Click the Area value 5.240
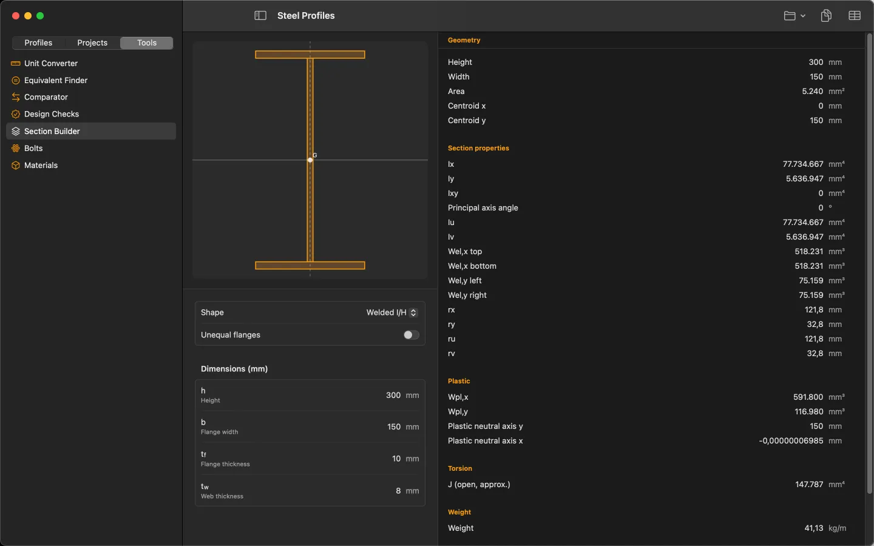Image resolution: width=874 pixels, height=546 pixels. coord(813,92)
